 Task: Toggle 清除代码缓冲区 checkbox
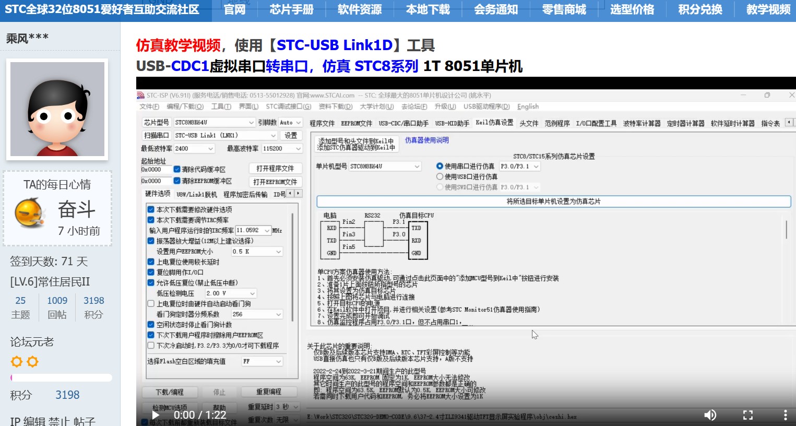click(x=177, y=169)
